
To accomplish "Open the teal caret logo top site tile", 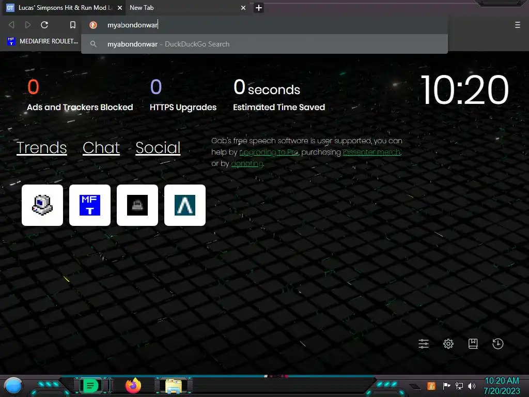I will click(185, 205).
